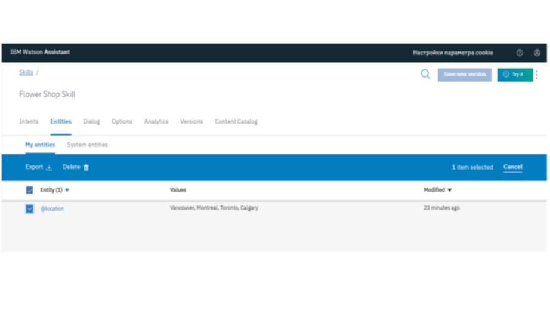Sort by Modified column arrow
Screen dimensions: 550x310
450,191
